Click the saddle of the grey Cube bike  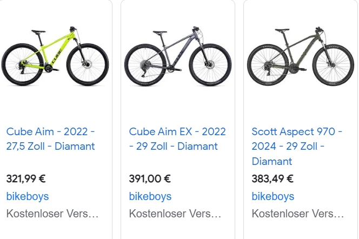[x=160, y=33]
